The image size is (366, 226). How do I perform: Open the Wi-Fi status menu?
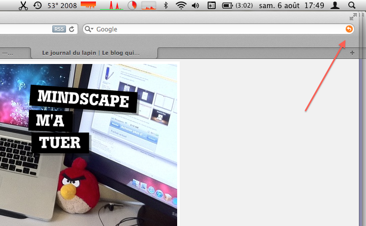(181, 6)
